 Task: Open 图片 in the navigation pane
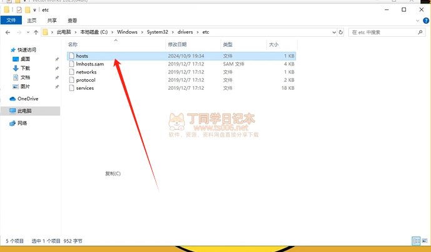25,86
